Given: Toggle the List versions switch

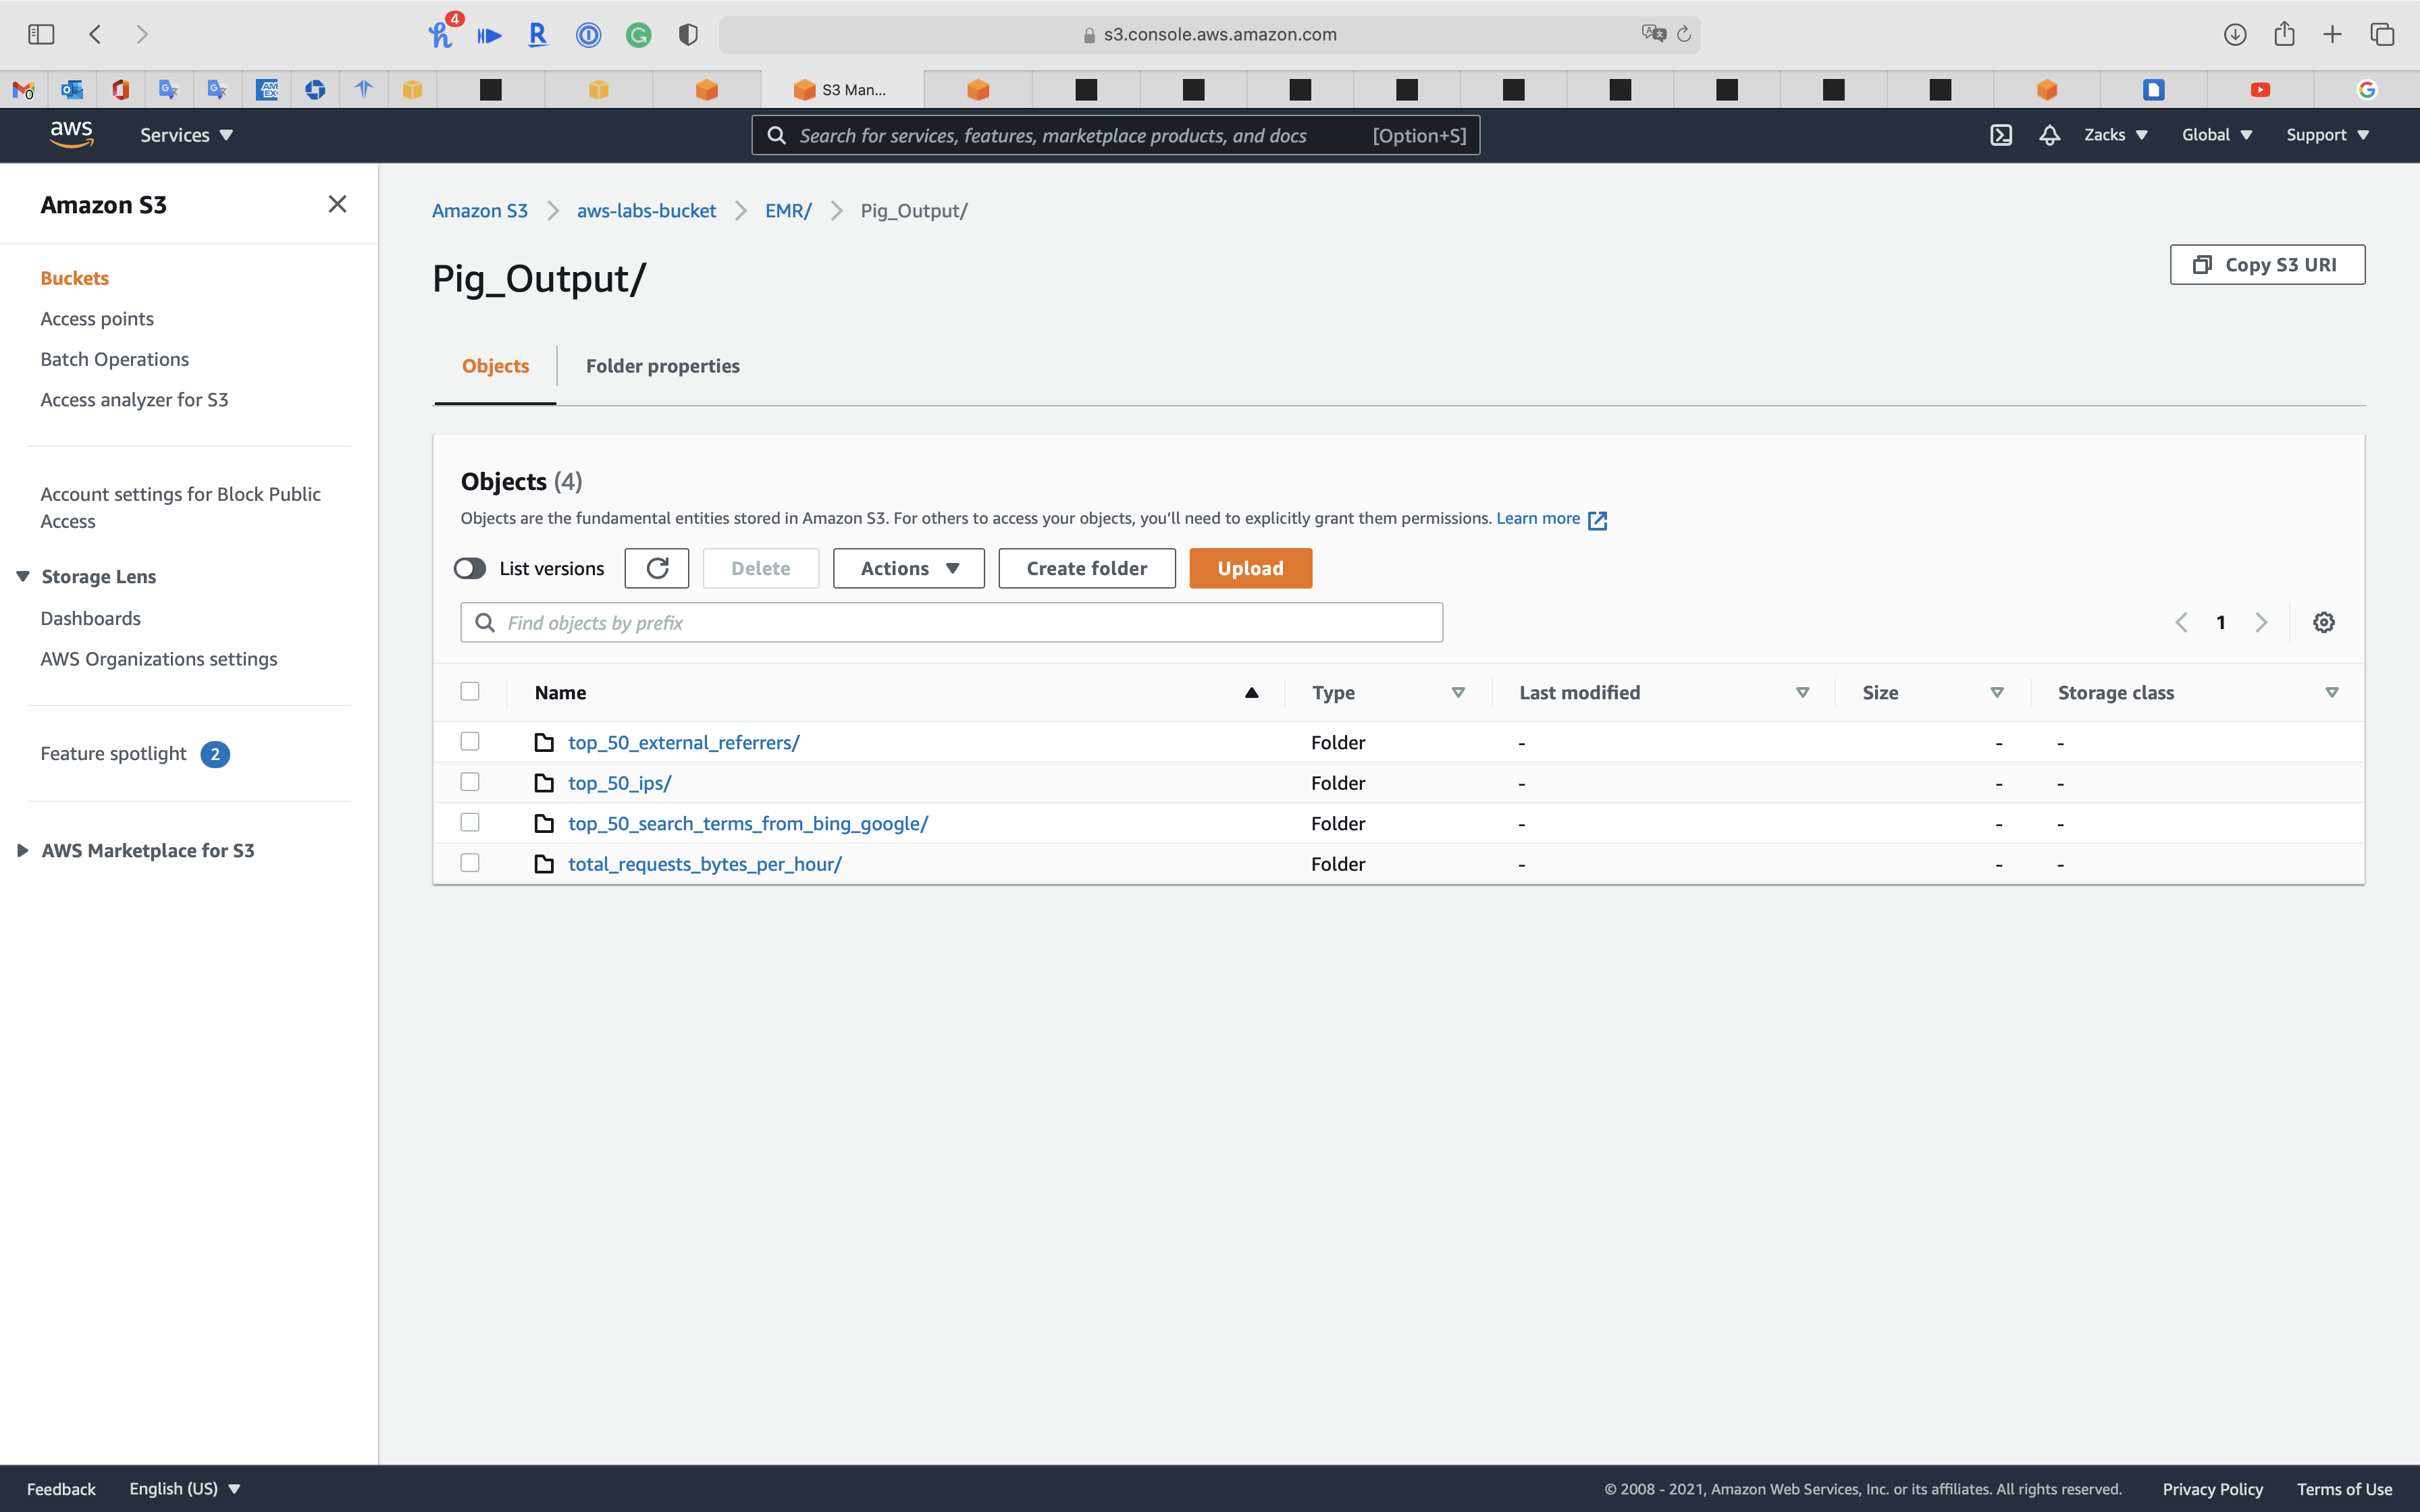Looking at the screenshot, I should pyautogui.click(x=470, y=568).
